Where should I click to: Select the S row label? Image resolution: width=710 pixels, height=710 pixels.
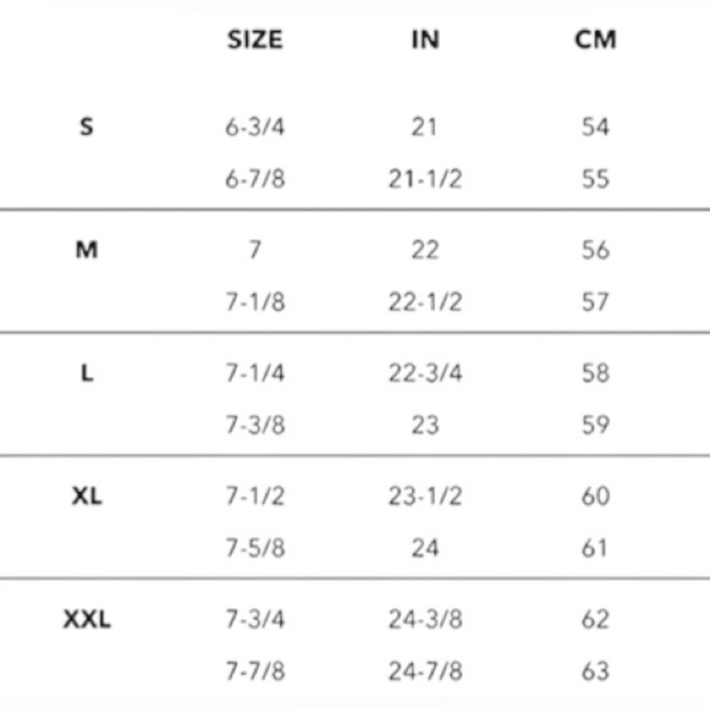[87, 128]
